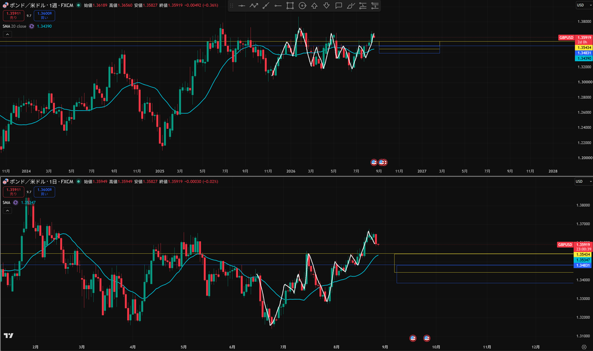This screenshot has height=351, width=593.
Task: Open the USD currency dropdown on daily chart
Action: 584,182
